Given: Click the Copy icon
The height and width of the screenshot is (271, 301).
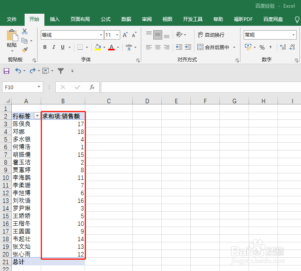Looking at the screenshot, I should tap(24, 41).
